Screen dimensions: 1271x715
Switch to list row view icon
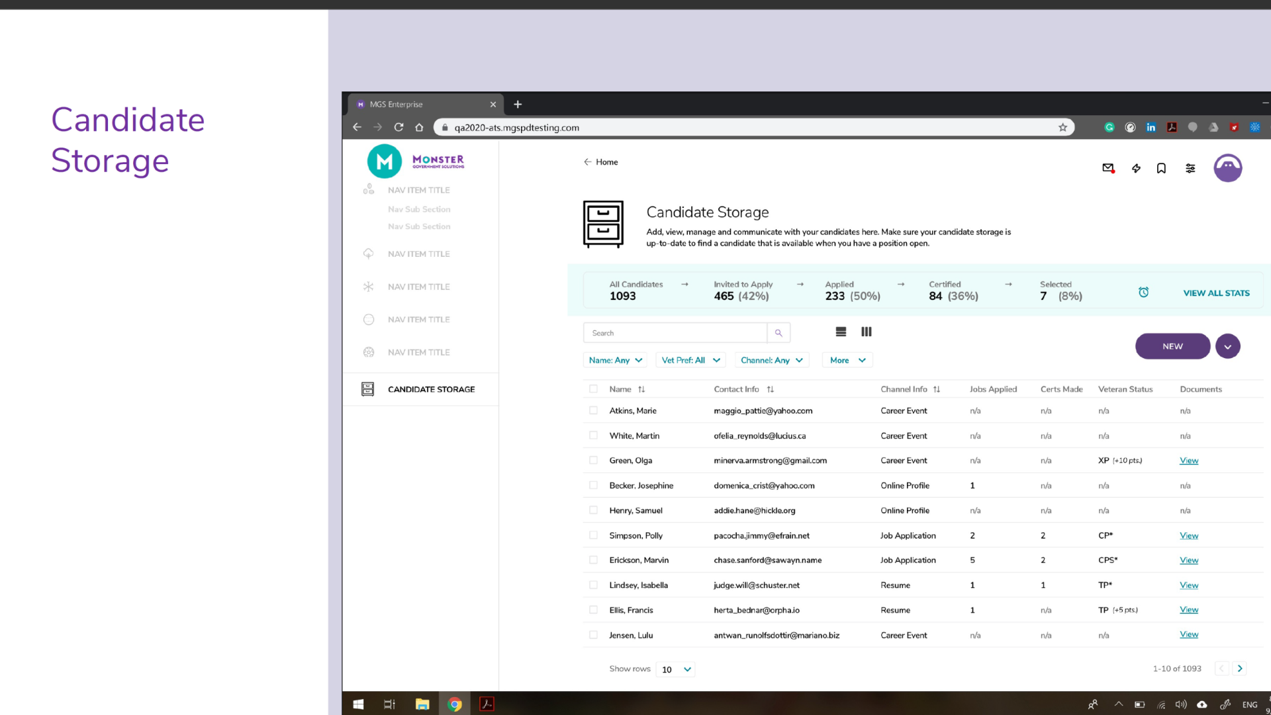tap(841, 332)
